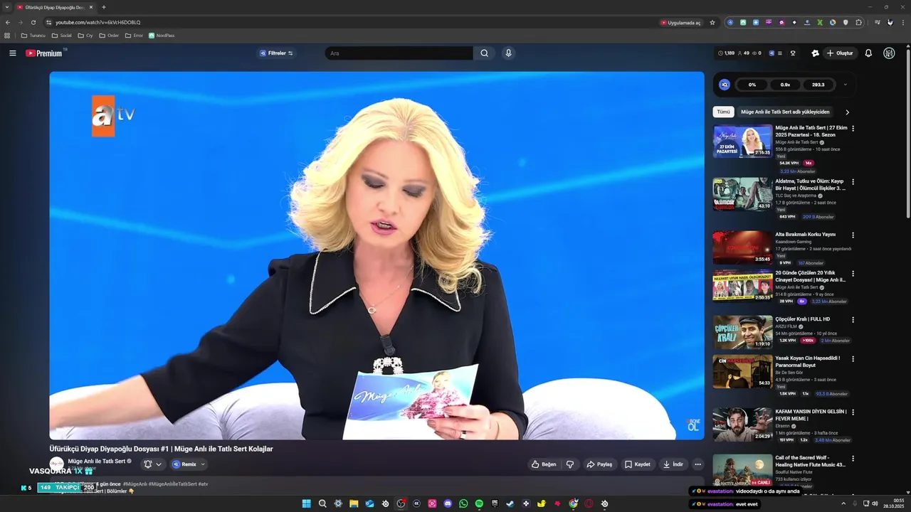Open WhatsApp from taskbar

463,503
